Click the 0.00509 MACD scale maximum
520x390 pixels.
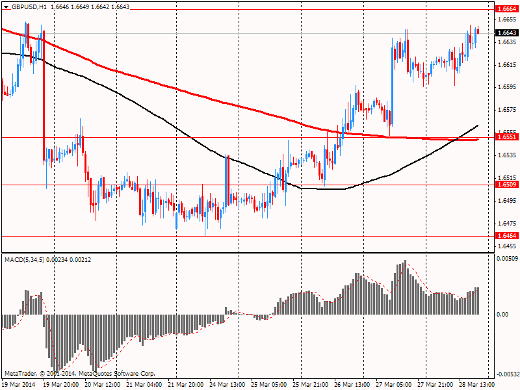pos(507,258)
